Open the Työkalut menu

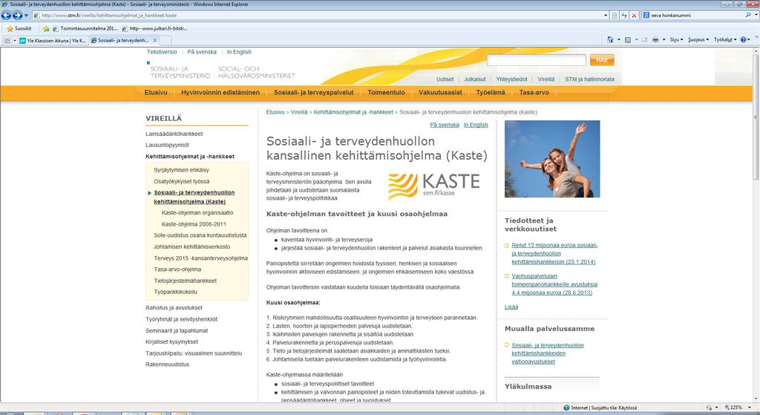coord(724,40)
